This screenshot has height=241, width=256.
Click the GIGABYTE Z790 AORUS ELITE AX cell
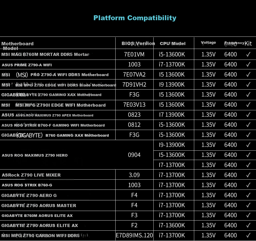(x=40, y=226)
